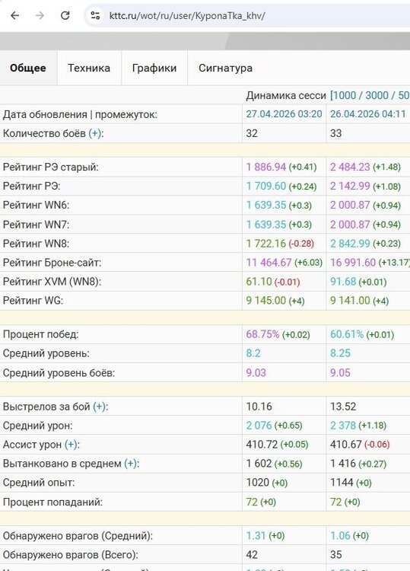Click the Процент побед value 68.75%
This screenshot has height=571, width=410.
pyautogui.click(x=262, y=334)
